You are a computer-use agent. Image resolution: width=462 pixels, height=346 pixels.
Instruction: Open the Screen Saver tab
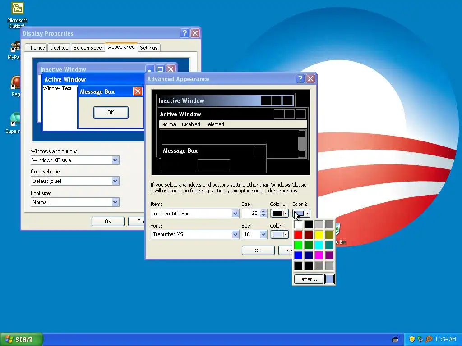[x=88, y=48]
